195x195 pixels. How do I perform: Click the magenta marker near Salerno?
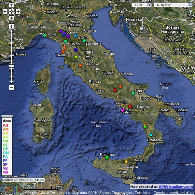(x=122, y=110)
